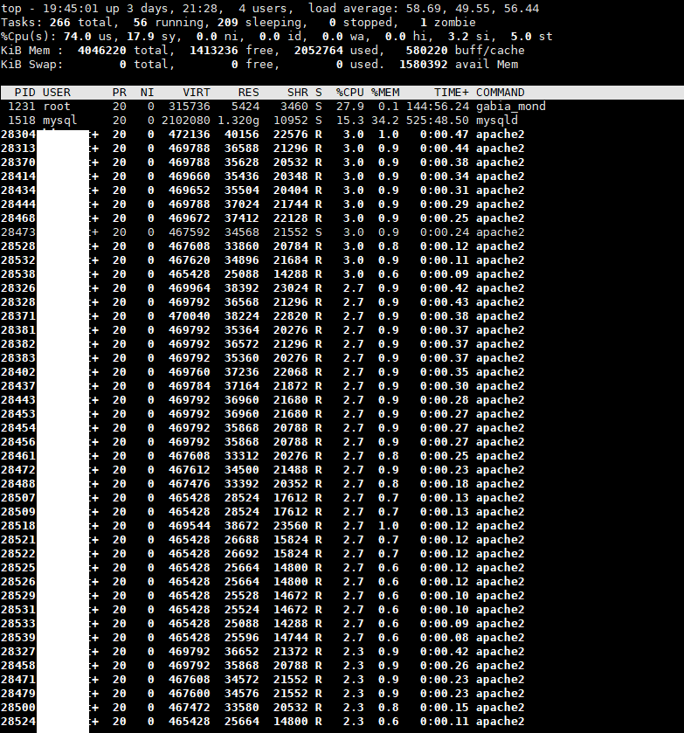This screenshot has width=684, height=733.
Task: Select the gabia_mond command name
Action: pyautogui.click(x=511, y=107)
